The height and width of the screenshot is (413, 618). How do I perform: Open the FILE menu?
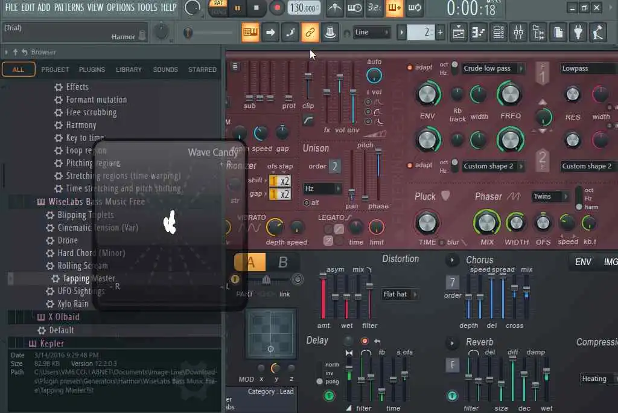point(11,7)
